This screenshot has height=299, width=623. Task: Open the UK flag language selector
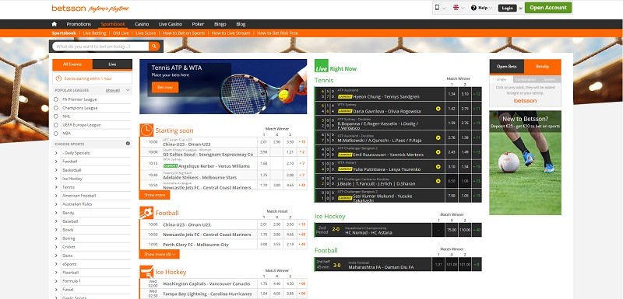pyautogui.click(x=459, y=8)
